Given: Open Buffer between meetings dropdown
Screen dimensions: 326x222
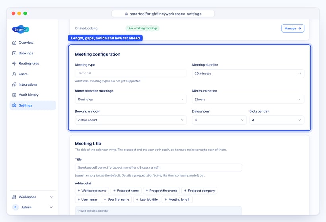Looking at the screenshot, I should coord(130,99).
